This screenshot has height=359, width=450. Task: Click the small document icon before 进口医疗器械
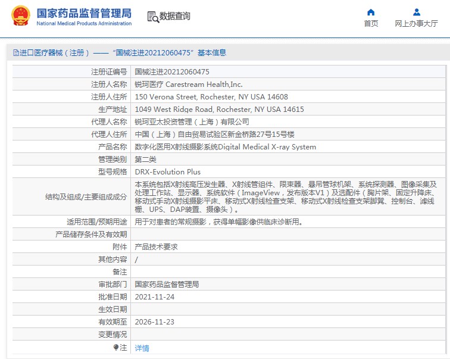tap(15, 53)
